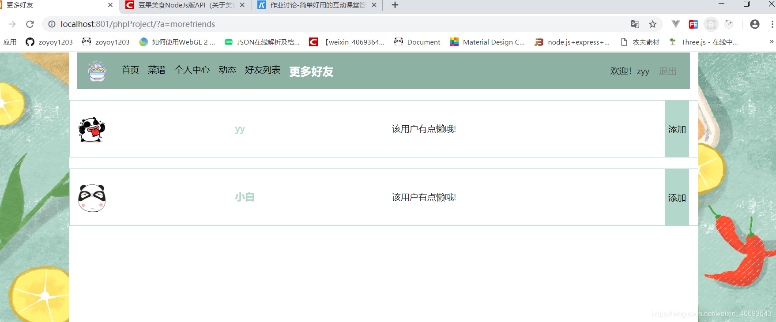Click yy's bio text 该用户有点懒哦!

424,129
